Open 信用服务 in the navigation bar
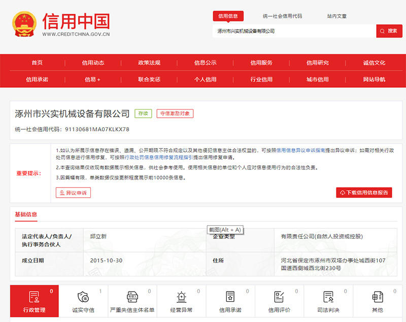406x322 pixels. coord(261,63)
